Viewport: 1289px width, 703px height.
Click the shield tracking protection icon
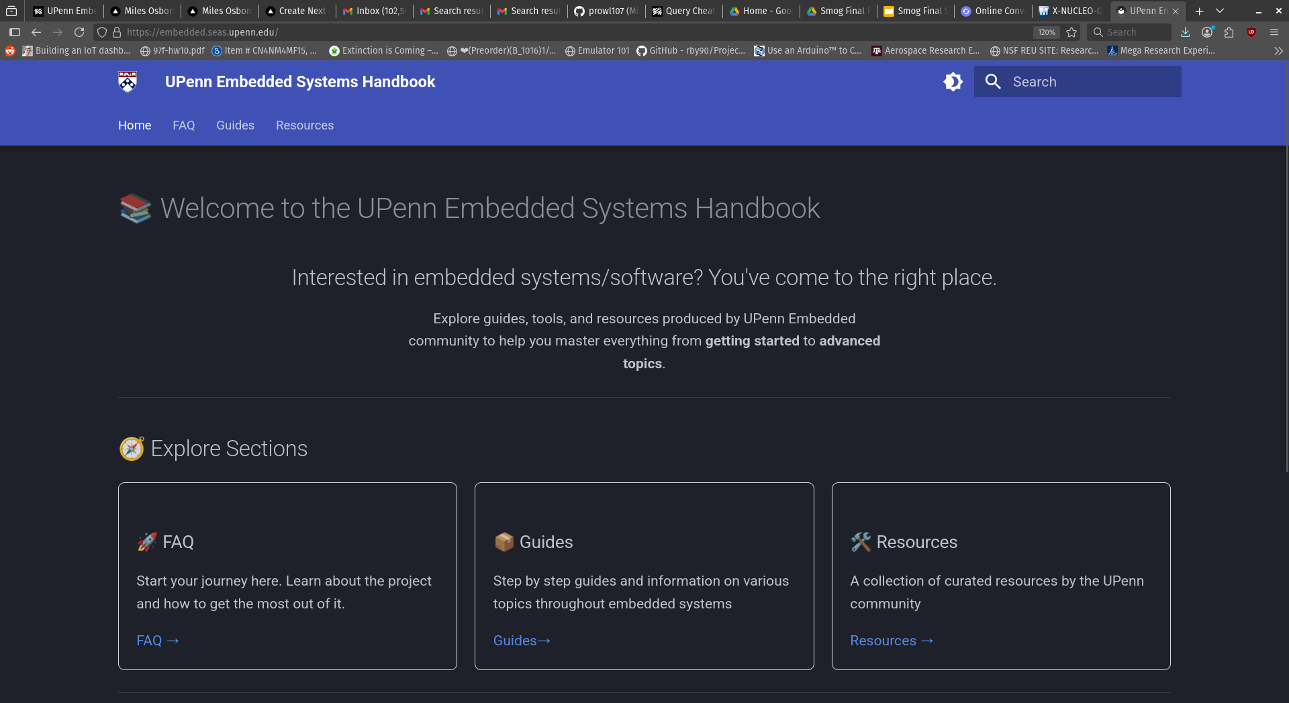(102, 32)
